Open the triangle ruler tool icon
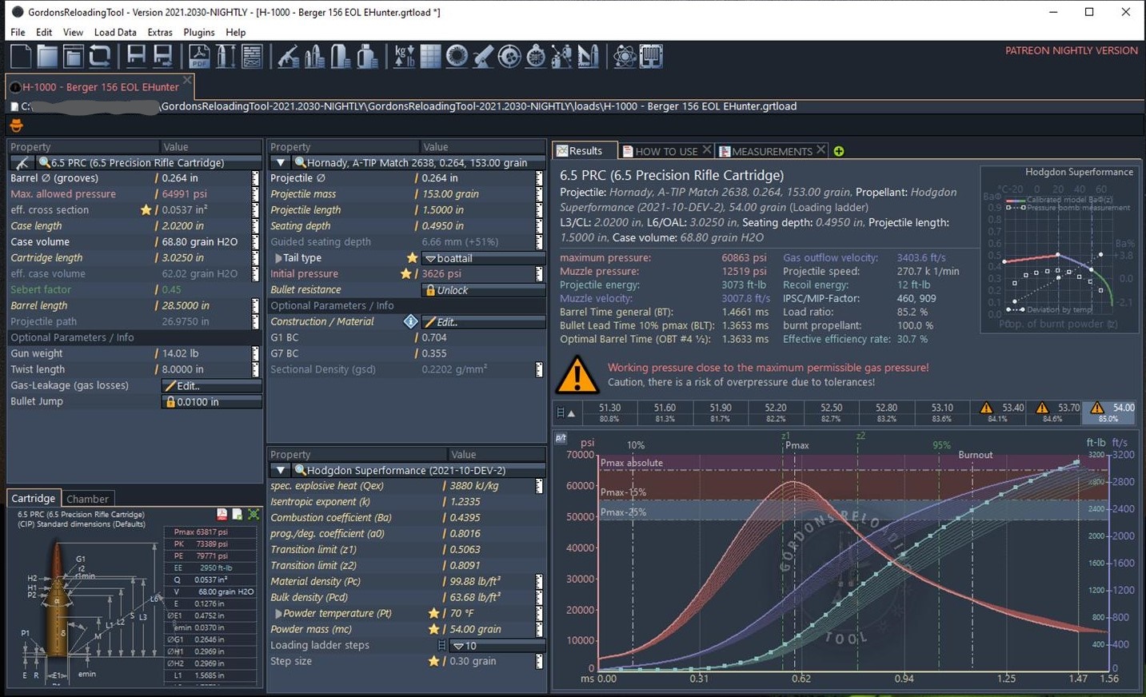 click(589, 56)
